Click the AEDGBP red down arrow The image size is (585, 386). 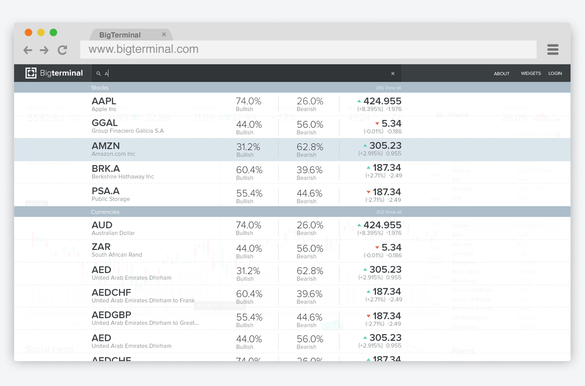click(368, 316)
